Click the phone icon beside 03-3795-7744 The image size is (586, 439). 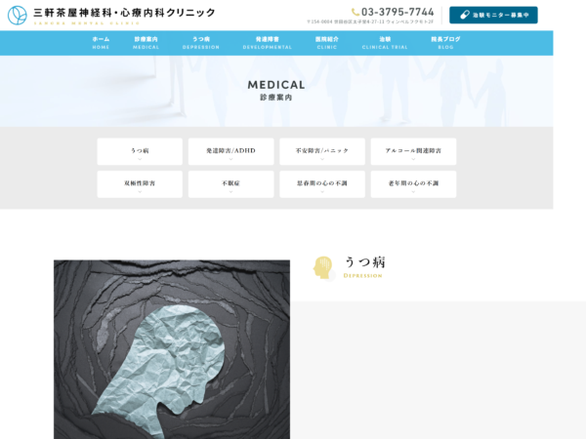(356, 13)
